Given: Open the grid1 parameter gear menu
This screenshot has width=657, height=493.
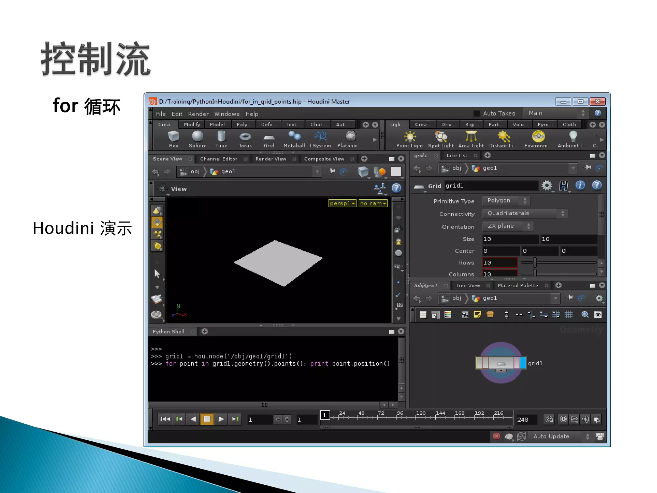Looking at the screenshot, I should point(547,186).
